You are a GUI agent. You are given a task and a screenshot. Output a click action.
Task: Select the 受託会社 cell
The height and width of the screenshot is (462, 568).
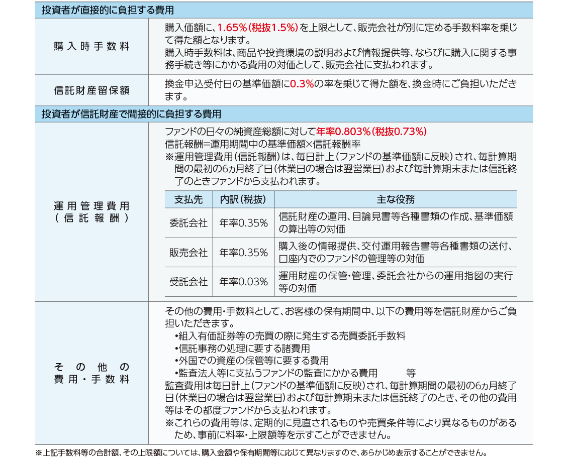[x=188, y=282]
